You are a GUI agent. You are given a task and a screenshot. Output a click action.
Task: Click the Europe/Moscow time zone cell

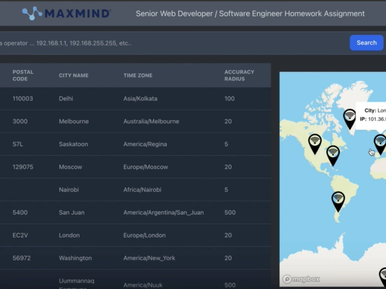[x=146, y=167]
